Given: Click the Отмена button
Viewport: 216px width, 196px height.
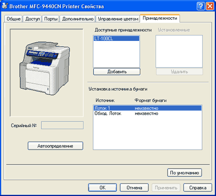Looking at the screenshot, I should click(134, 187).
